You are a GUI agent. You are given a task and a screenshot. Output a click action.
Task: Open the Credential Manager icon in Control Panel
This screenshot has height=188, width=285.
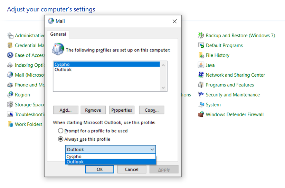[10, 45]
